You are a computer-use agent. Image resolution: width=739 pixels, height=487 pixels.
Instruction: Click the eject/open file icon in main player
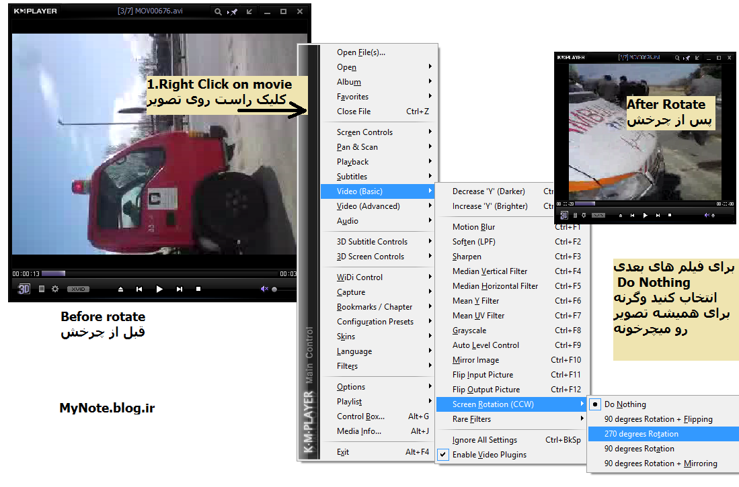click(120, 290)
